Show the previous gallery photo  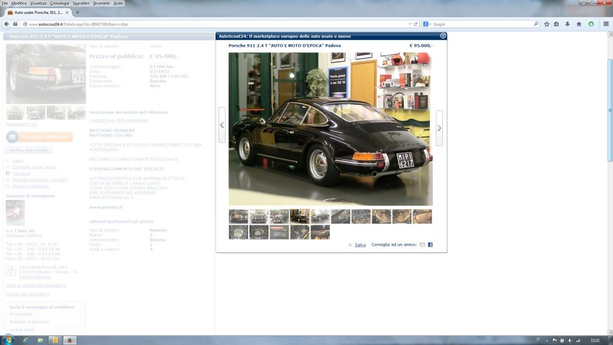pos(222,125)
